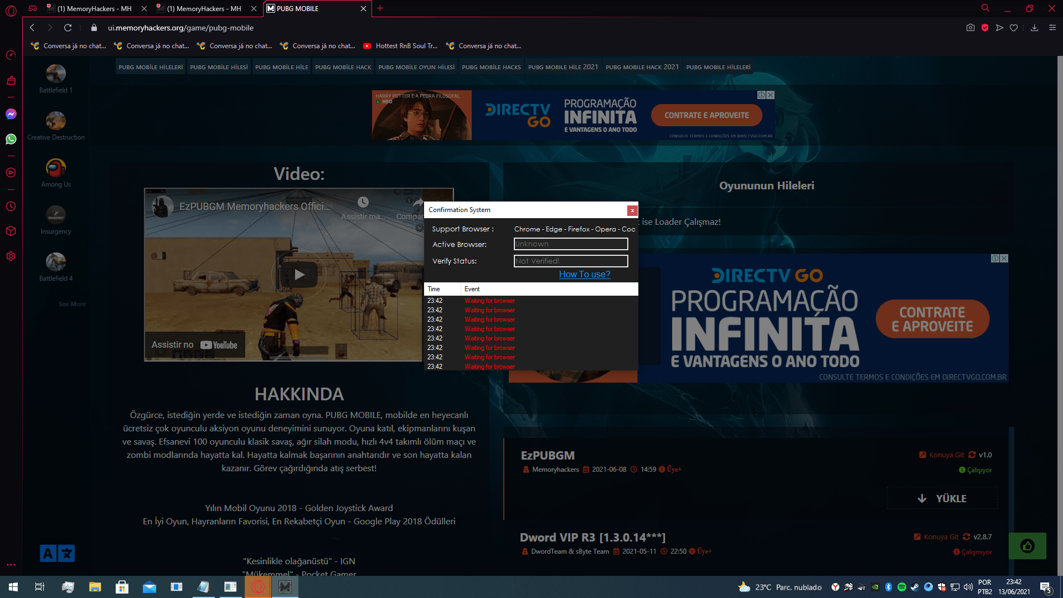The width and height of the screenshot is (1063, 598).
Task: Click the Verify Status field
Action: pos(571,261)
